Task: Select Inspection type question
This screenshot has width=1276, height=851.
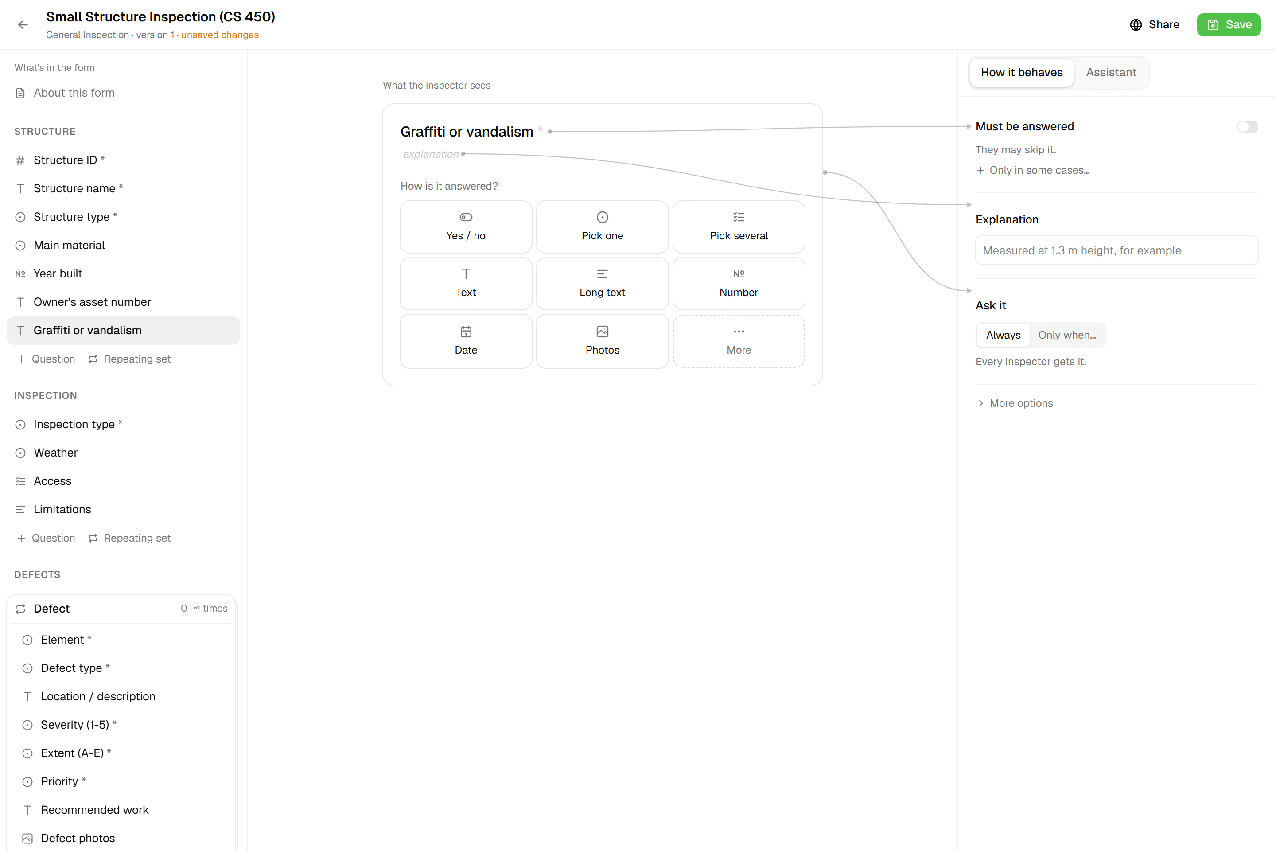Action: [124, 425]
